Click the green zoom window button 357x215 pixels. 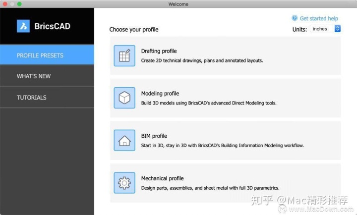point(19,4)
